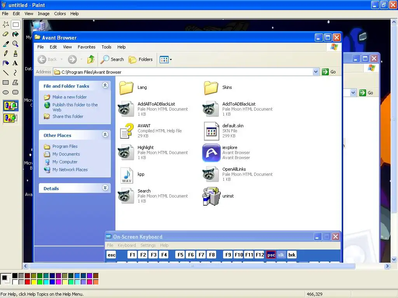Viewport: 398px width, 298px height.
Task: Open the Back button history dropdown arrow
Action: point(61,59)
